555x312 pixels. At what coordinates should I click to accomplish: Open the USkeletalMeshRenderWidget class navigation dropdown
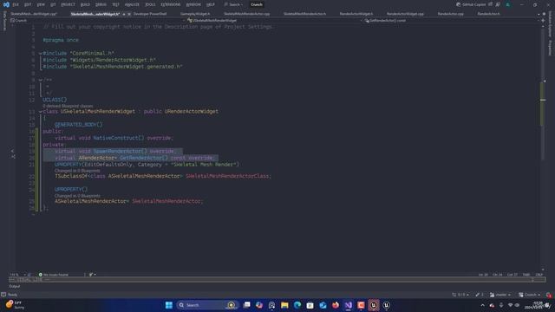point(274,21)
